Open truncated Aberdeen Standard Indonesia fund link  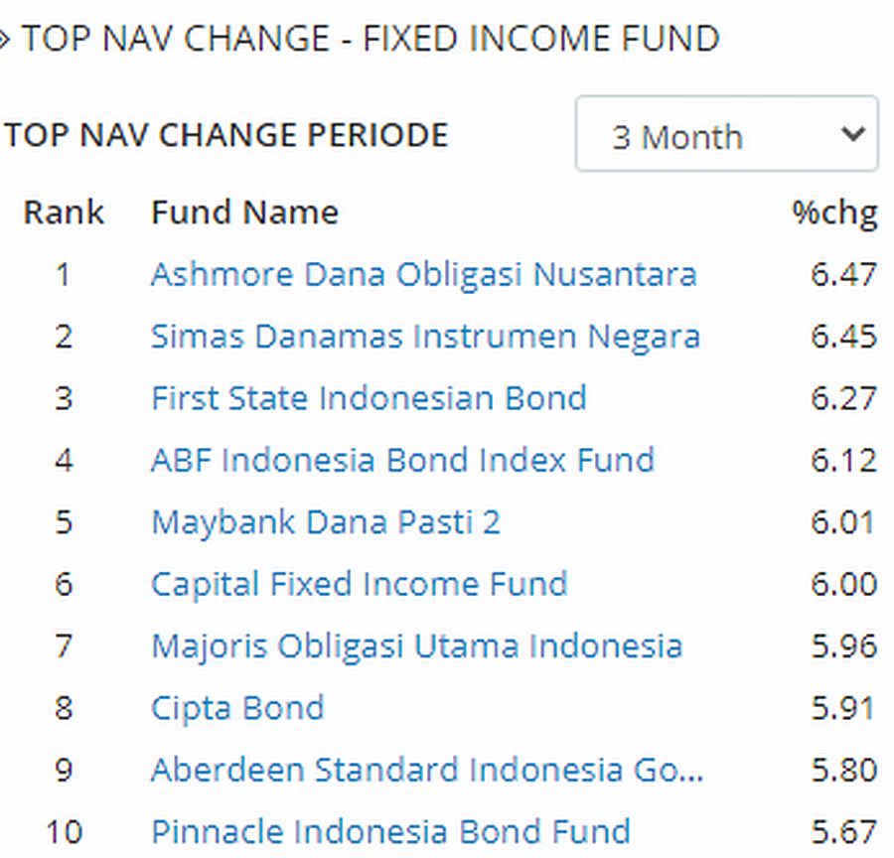coord(427,770)
